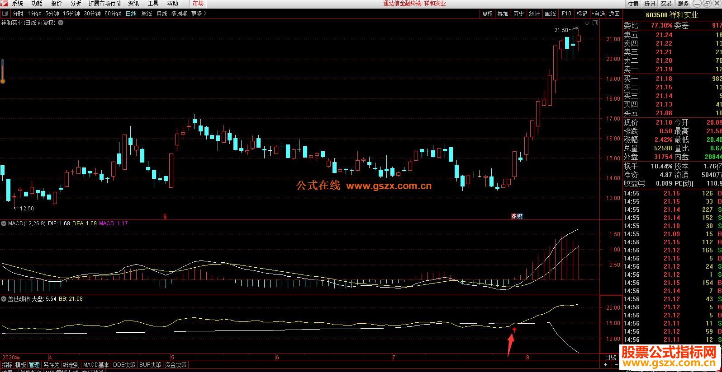The image size is (722, 372).
Task: Select the 分时 period
Action: tap(18, 14)
